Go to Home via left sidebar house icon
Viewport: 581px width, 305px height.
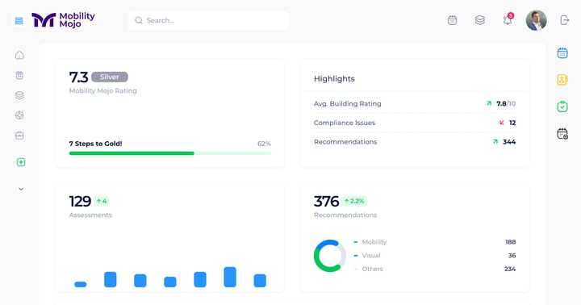click(19, 55)
